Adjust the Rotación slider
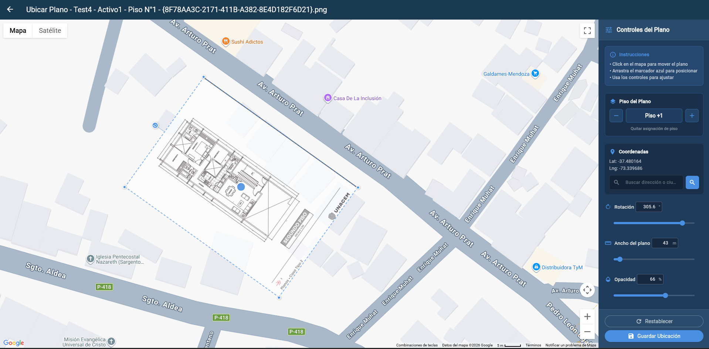The height and width of the screenshot is (349, 709). coord(654,223)
